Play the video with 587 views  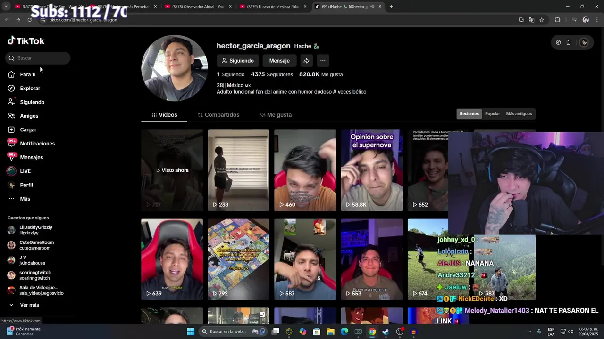click(305, 259)
